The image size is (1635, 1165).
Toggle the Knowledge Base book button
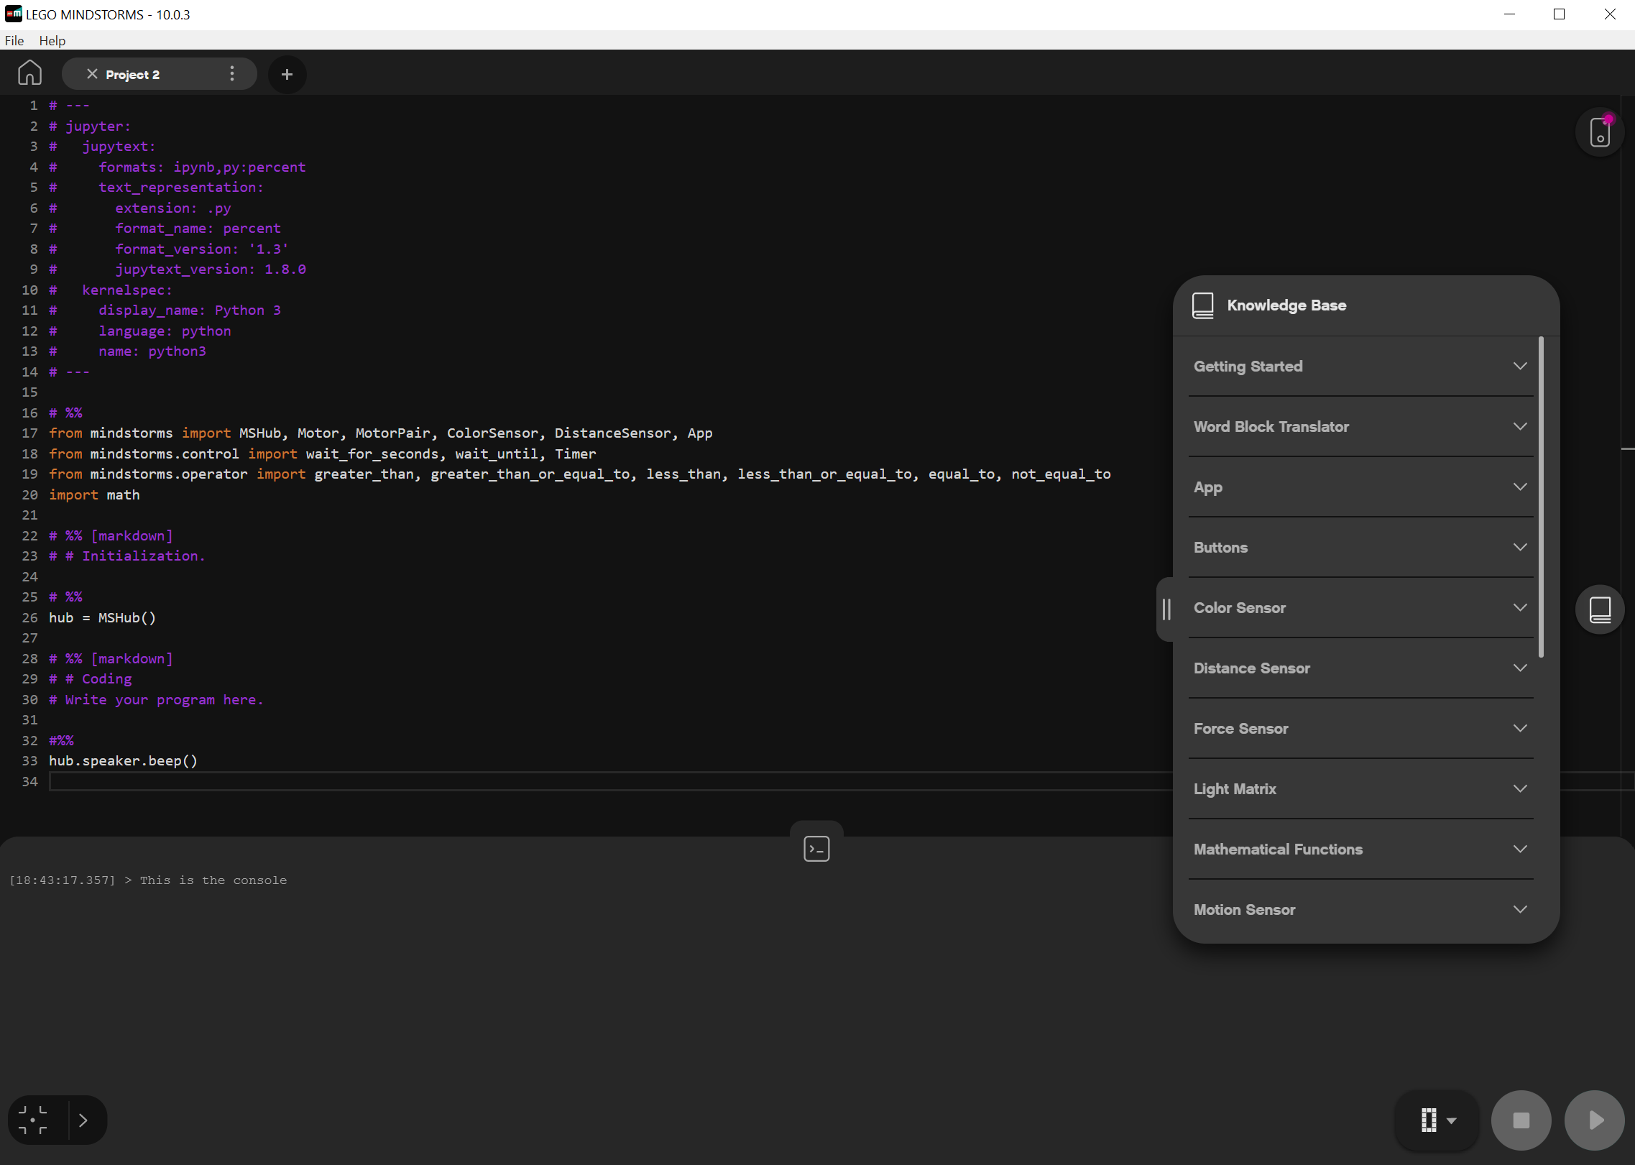(x=1599, y=609)
